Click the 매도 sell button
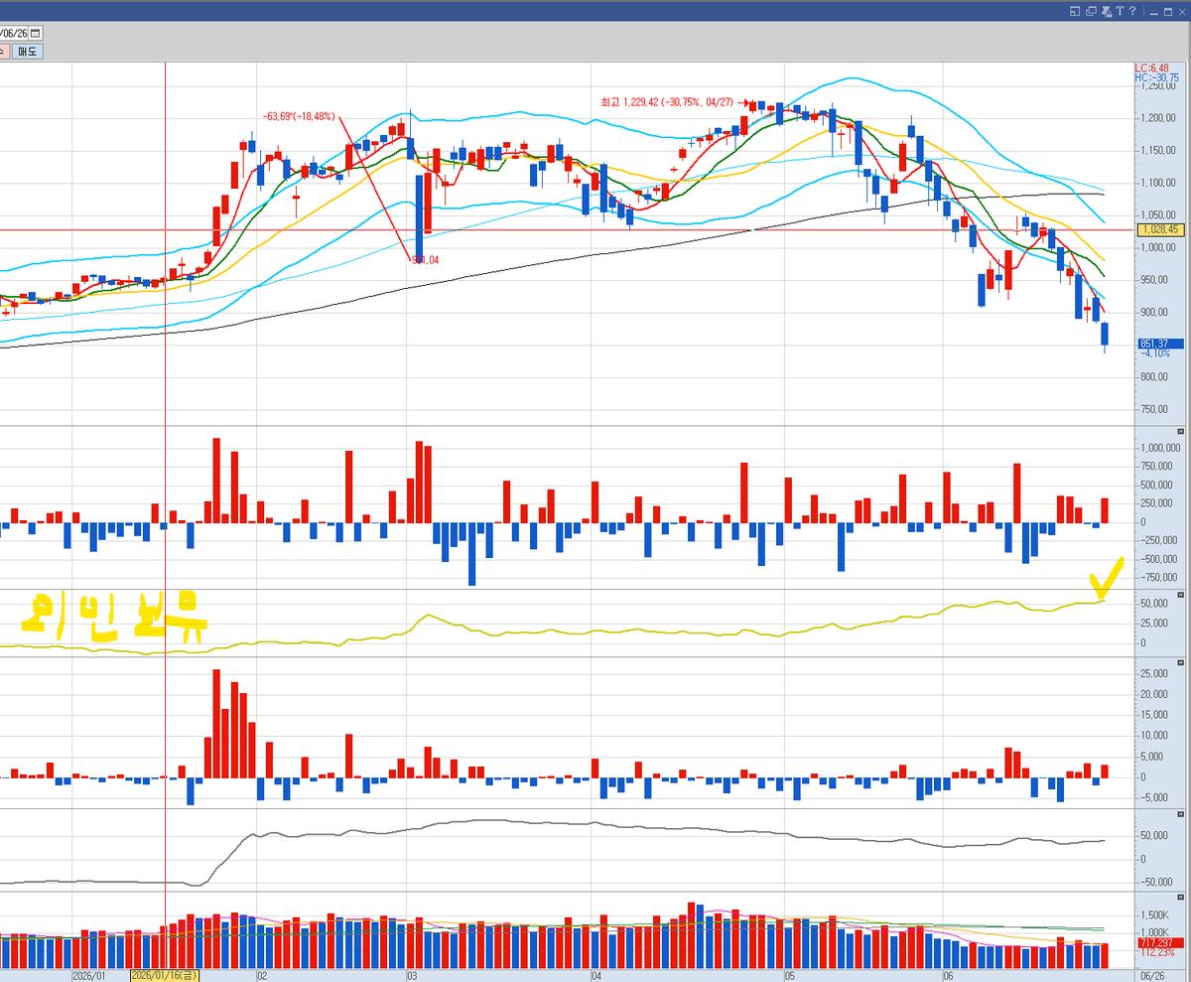 pos(27,52)
